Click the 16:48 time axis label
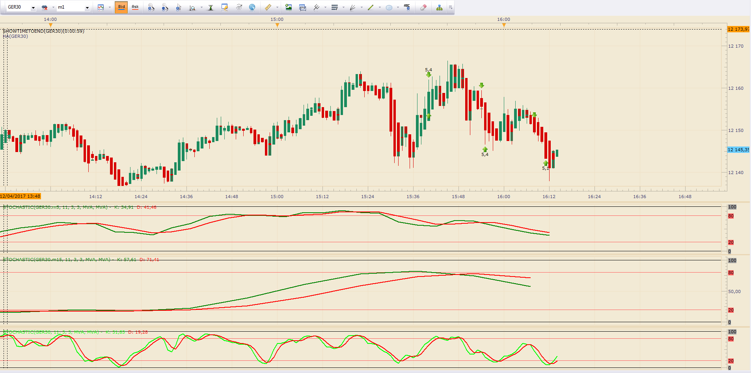The width and height of the screenshot is (751, 373). tap(685, 197)
